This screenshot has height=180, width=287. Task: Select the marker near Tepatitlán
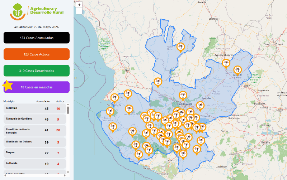click(200, 106)
